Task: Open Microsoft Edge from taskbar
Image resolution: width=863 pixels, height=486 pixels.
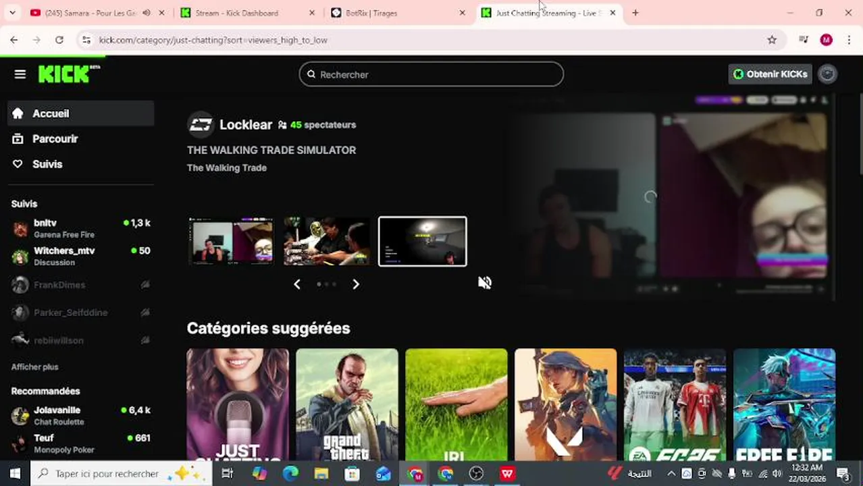Action: [x=290, y=474]
